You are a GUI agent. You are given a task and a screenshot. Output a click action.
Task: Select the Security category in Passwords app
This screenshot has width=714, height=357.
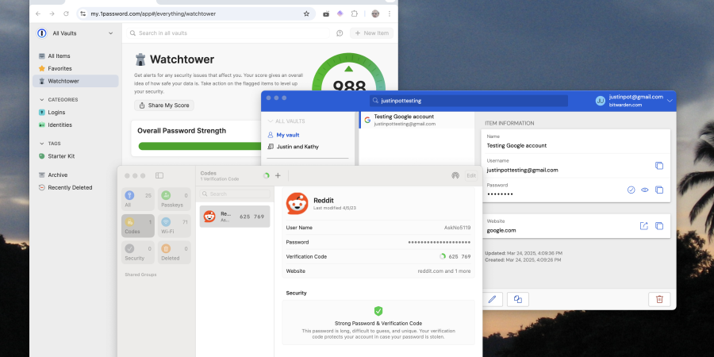[x=138, y=253]
